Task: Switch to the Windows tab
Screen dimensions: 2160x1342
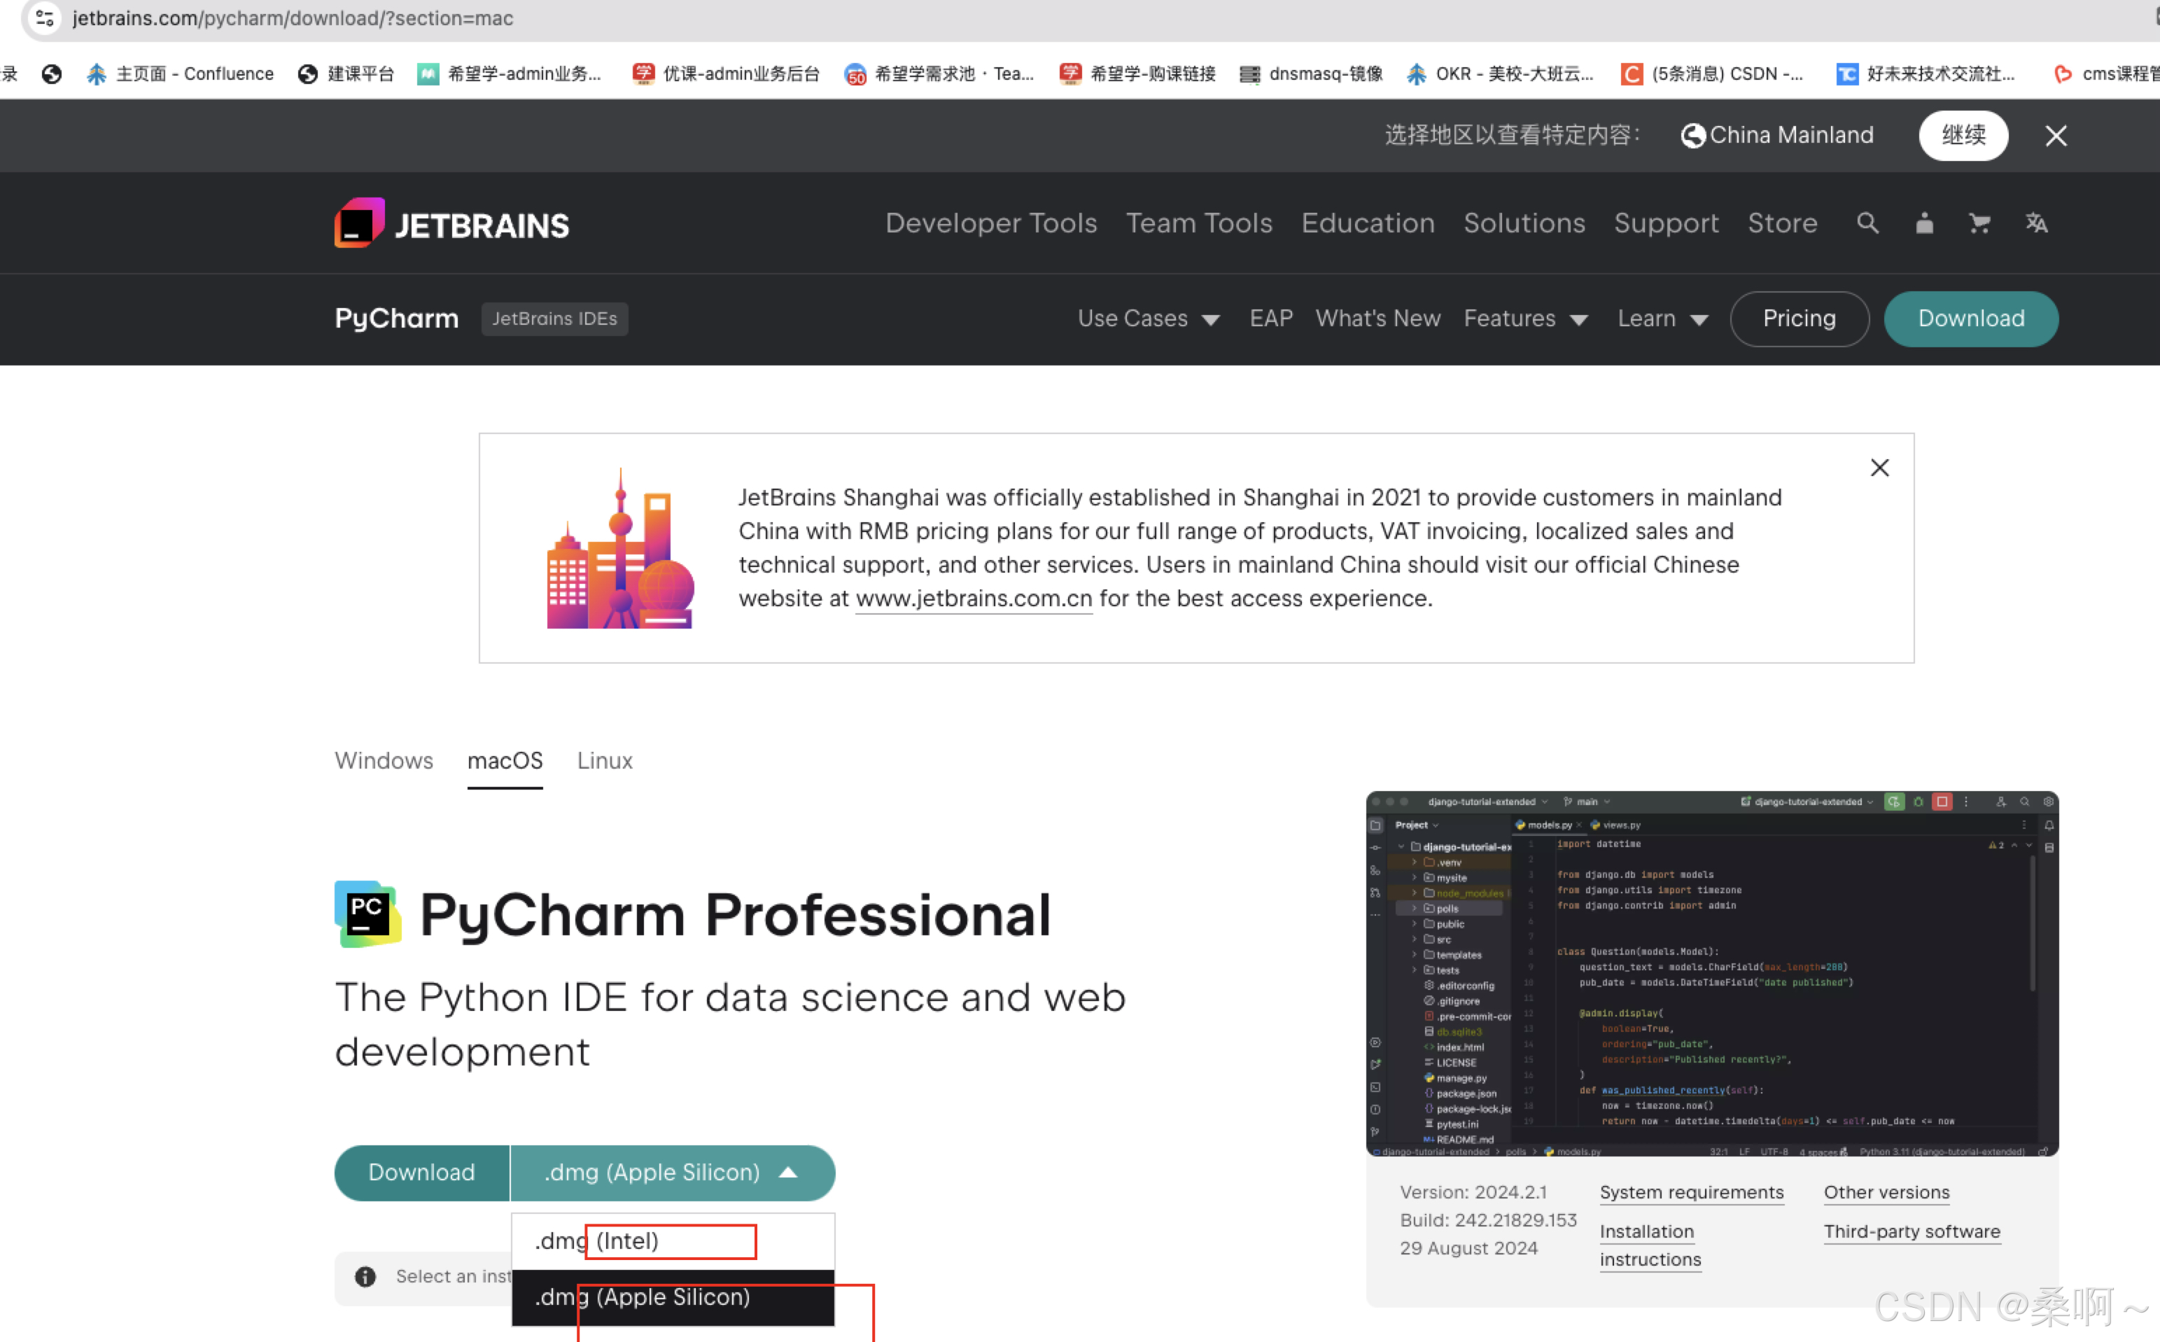Action: (x=384, y=761)
